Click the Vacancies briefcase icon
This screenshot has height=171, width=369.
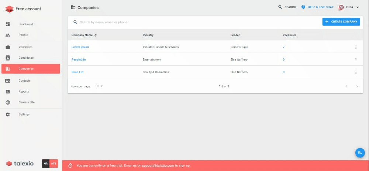pyautogui.click(x=8, y=47)
